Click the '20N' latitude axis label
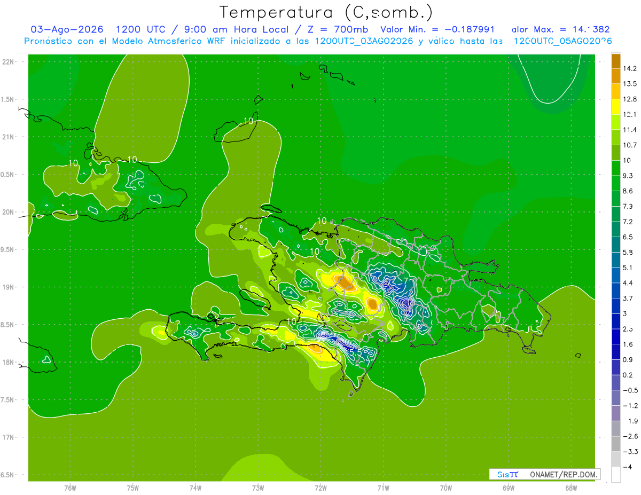 pos(9,212)
